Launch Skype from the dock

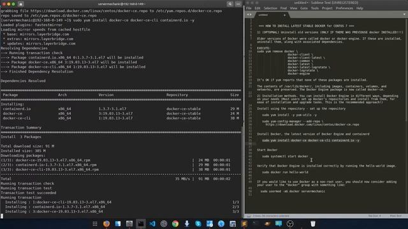tap(198, 224)
